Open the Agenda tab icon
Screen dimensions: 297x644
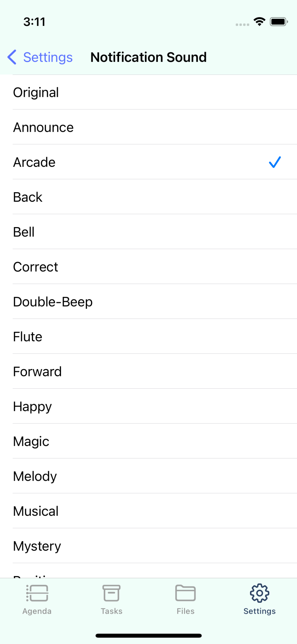37,593
